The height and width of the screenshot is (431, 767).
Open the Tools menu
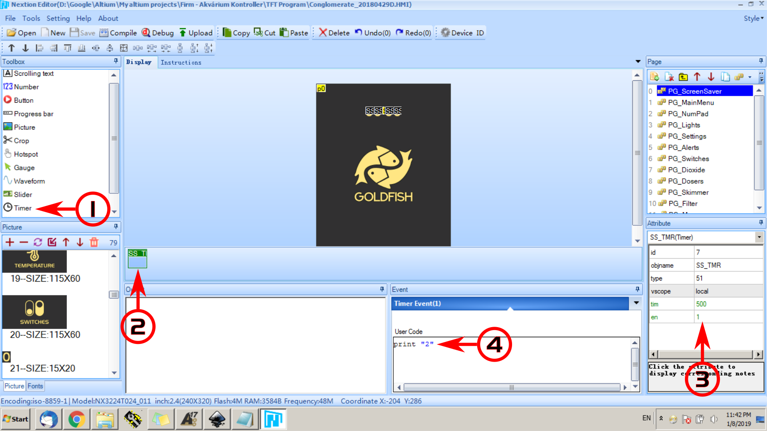tap(31, 18)
